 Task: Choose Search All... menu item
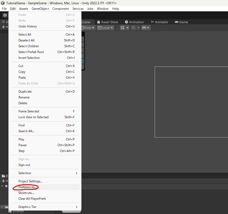(45, 131)
